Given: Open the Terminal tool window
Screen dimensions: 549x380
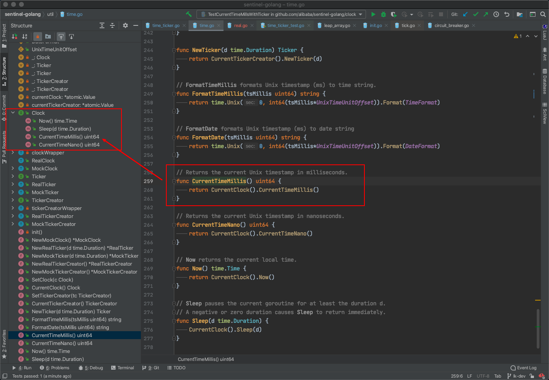Looking at the screenshot, I should coord(123,368).
